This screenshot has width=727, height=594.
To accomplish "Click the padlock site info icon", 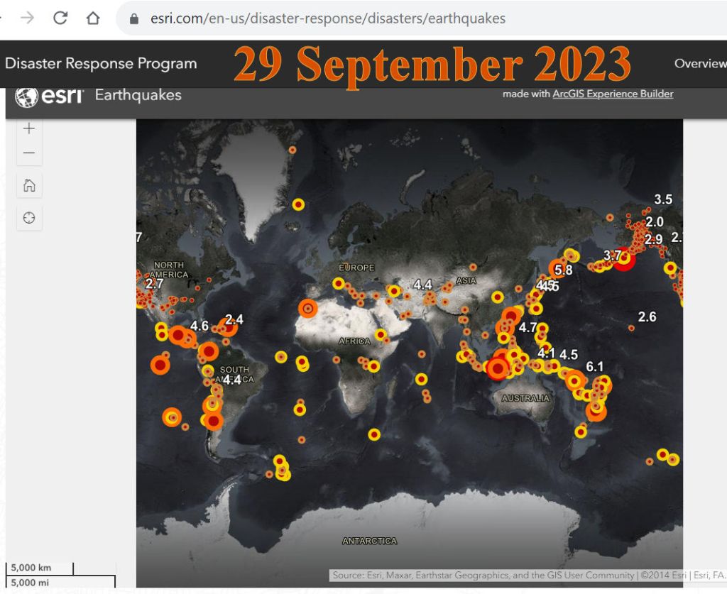I will (134, 19).
